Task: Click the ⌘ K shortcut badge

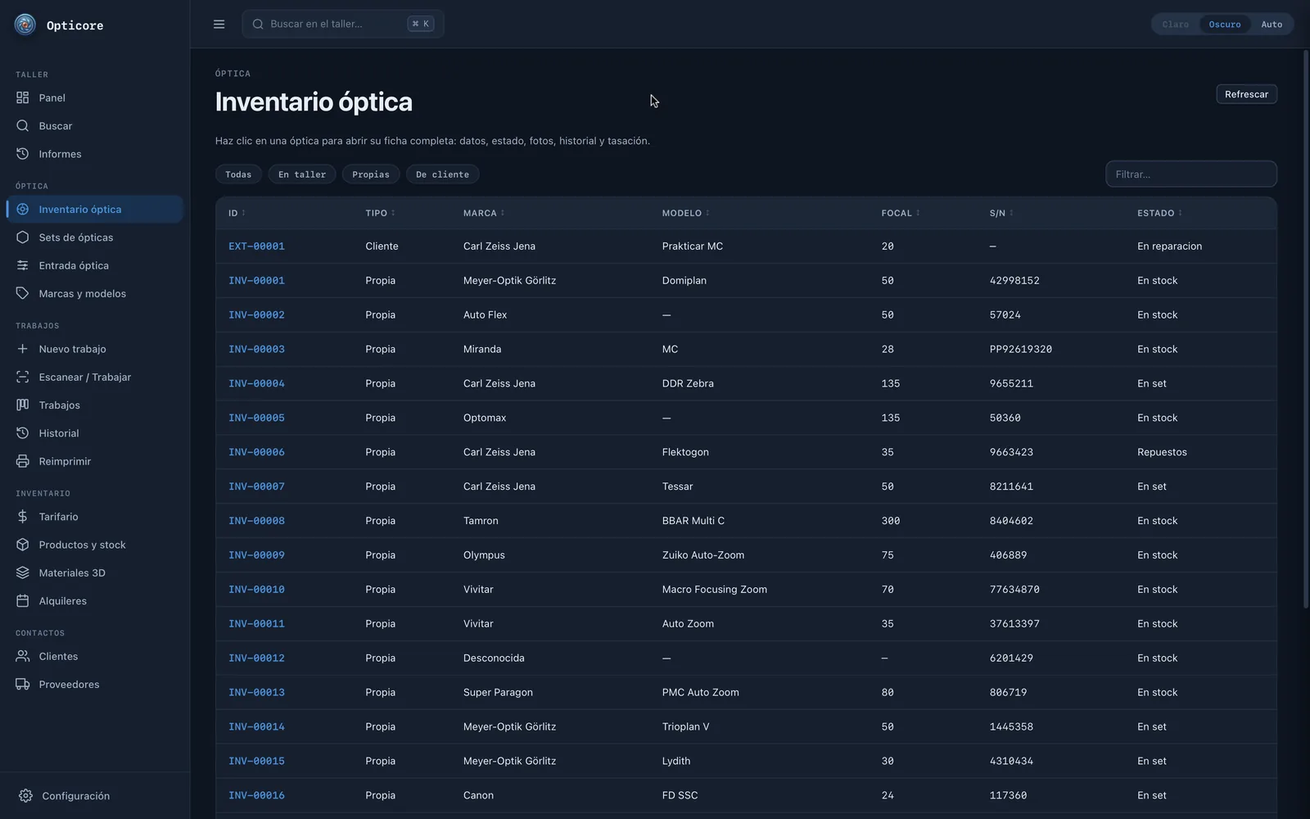Action: click(421, 24)
